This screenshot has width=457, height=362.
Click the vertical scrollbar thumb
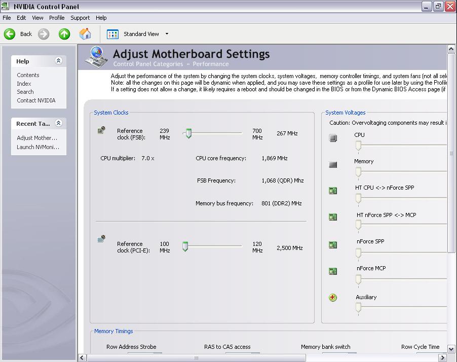point(451,153)
